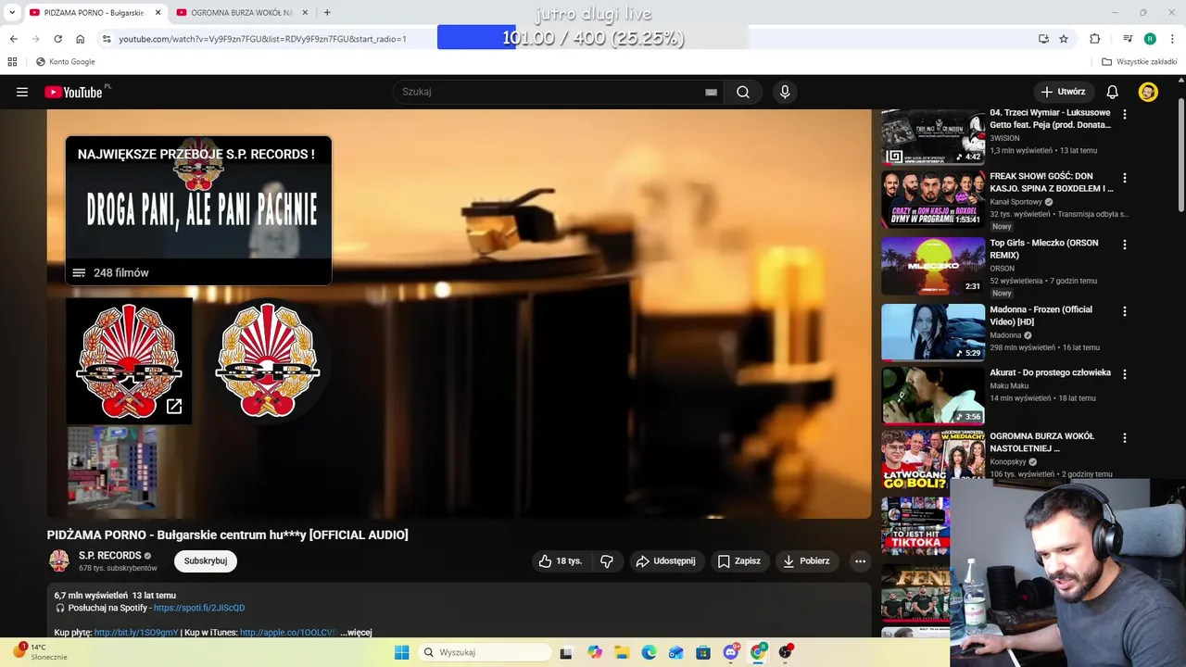Viewport: 1186px width, 667px height.
Task: Open the S.P. RECORDS channel avatar
Action: point(59,560)
